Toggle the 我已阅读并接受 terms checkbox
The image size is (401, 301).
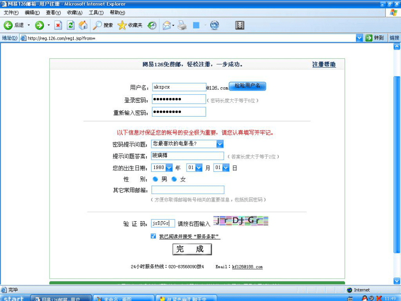153,236
